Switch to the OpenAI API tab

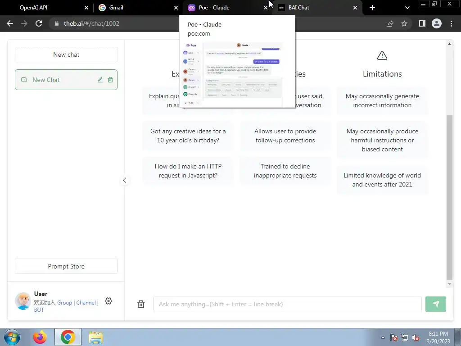[33, 8]
